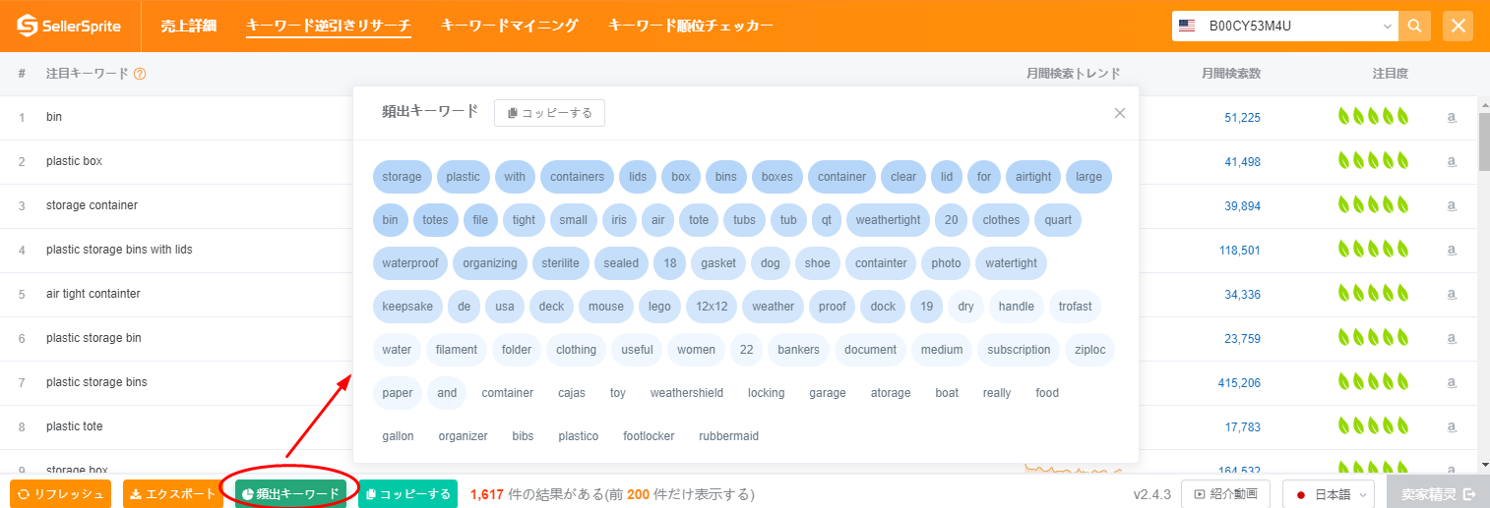Click the 注目度 column header

tap(1391, 74)
